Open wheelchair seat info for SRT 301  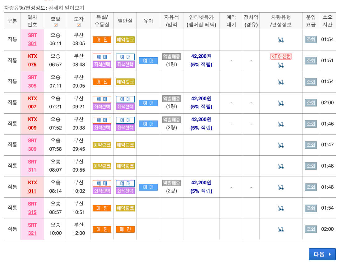pyautogui.click(x=281, y=40)
